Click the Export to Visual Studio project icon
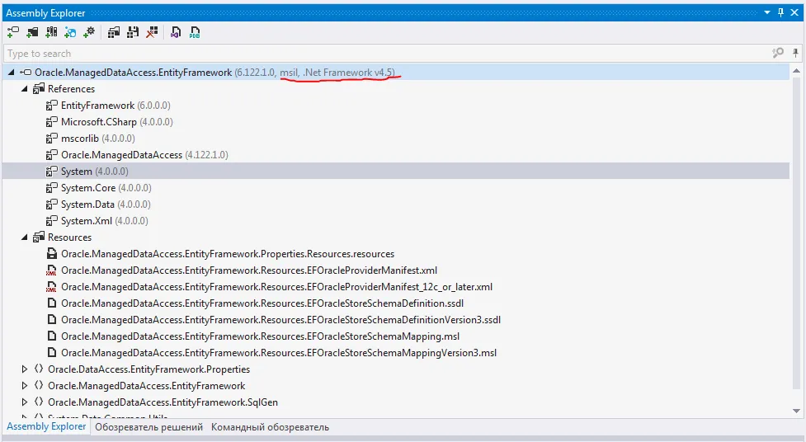This screenshot has width=806, height=442. click(x=176, y=32)
